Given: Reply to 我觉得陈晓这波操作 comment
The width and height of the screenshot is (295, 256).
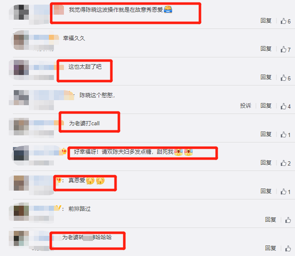Looking at the screenshot, I should 266,21.
